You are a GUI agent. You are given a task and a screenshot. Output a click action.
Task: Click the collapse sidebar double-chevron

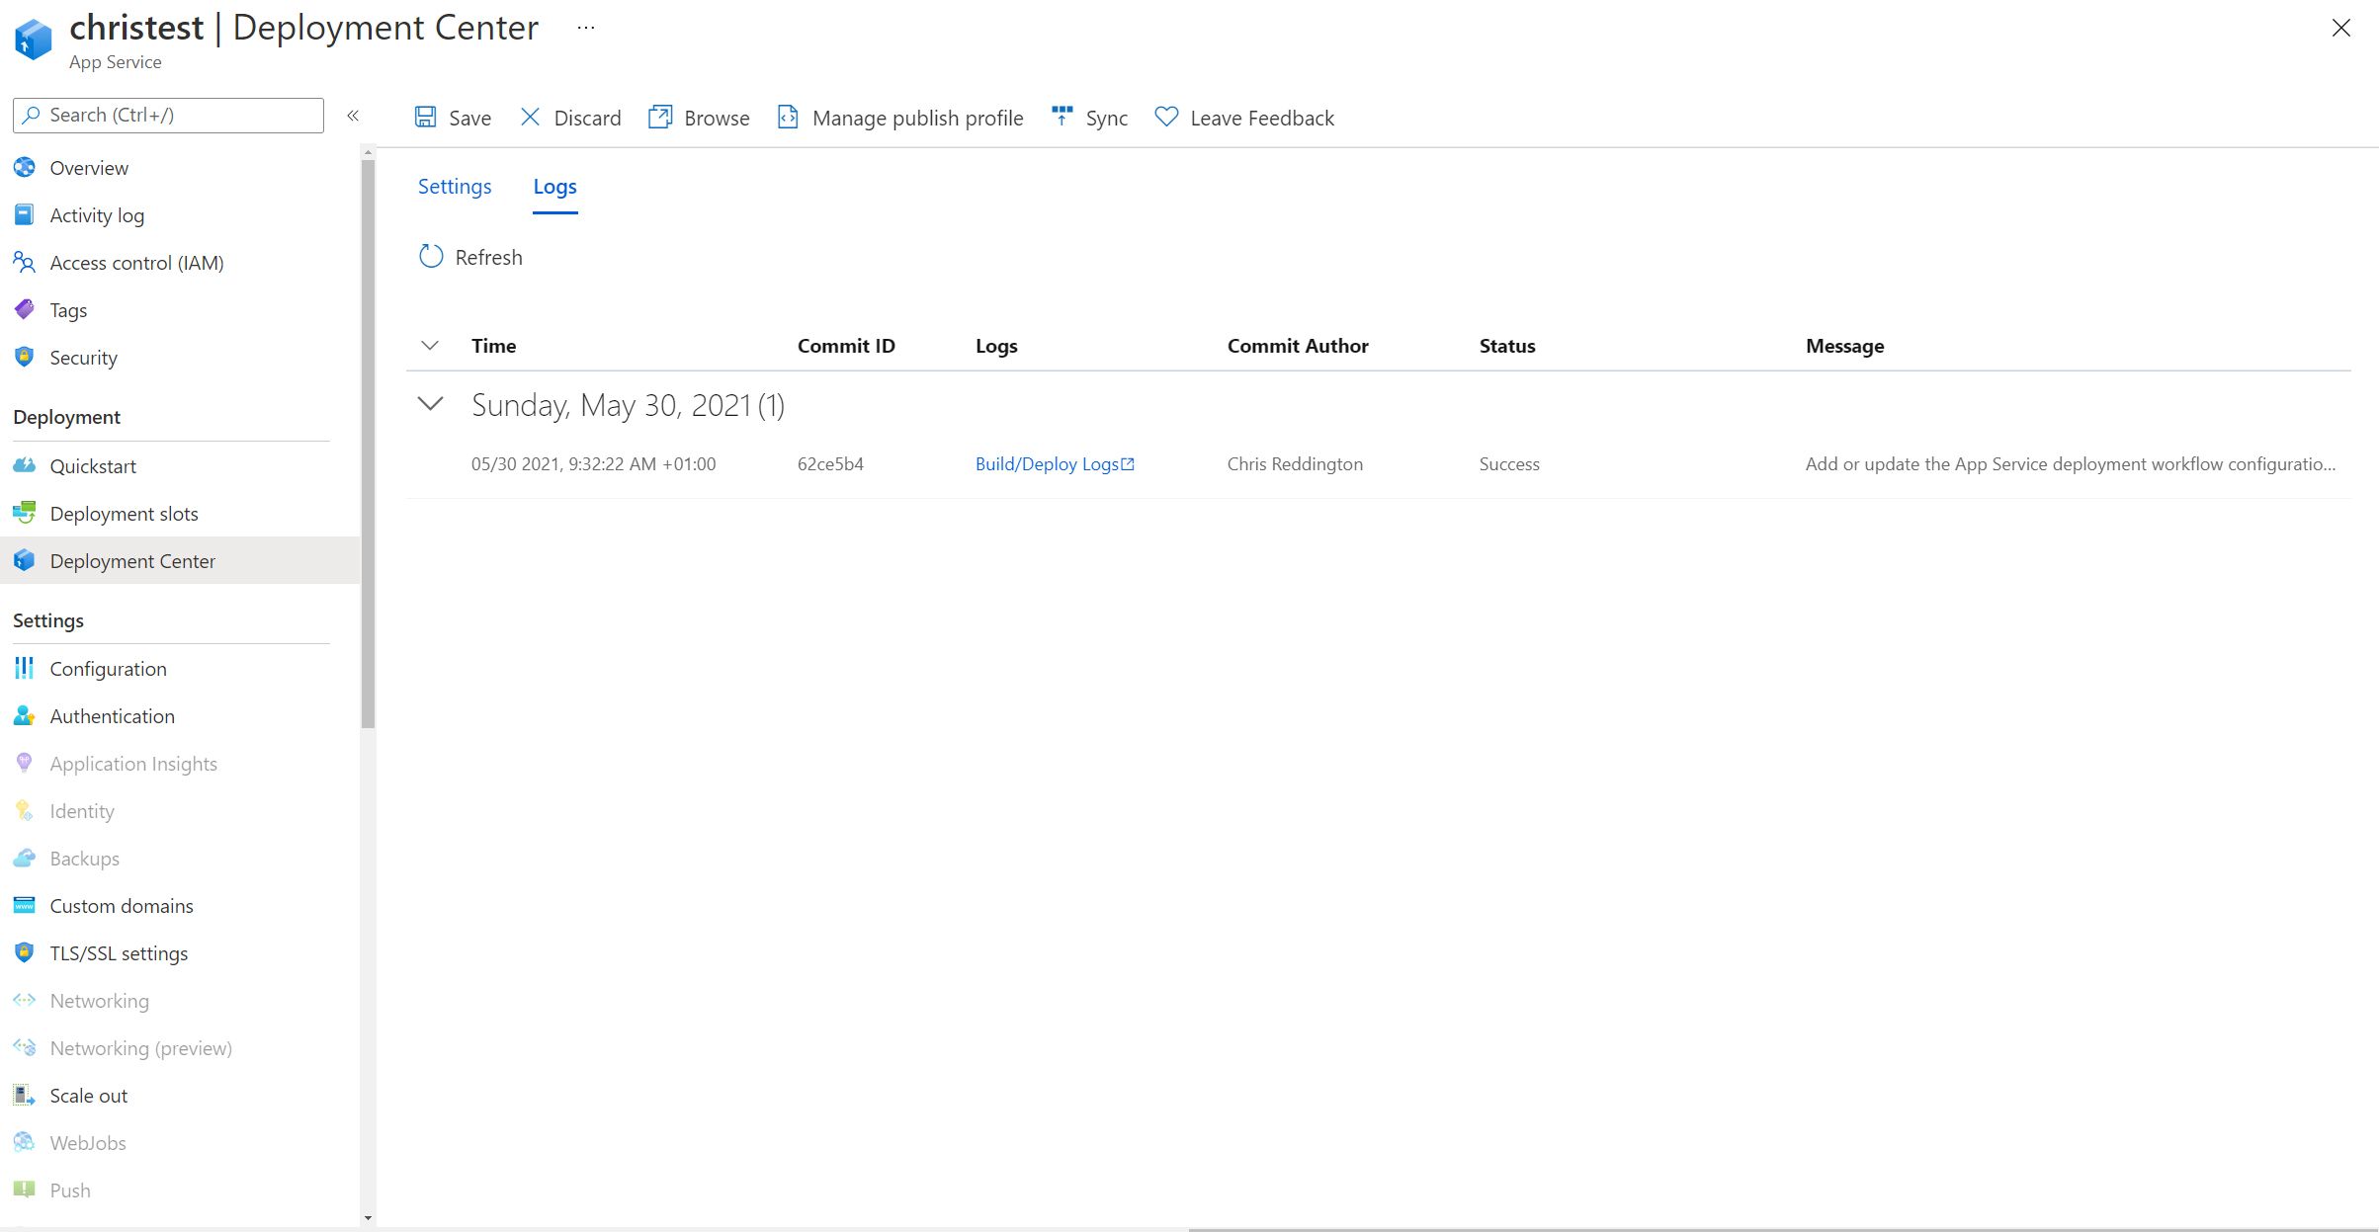coord(353,116)
